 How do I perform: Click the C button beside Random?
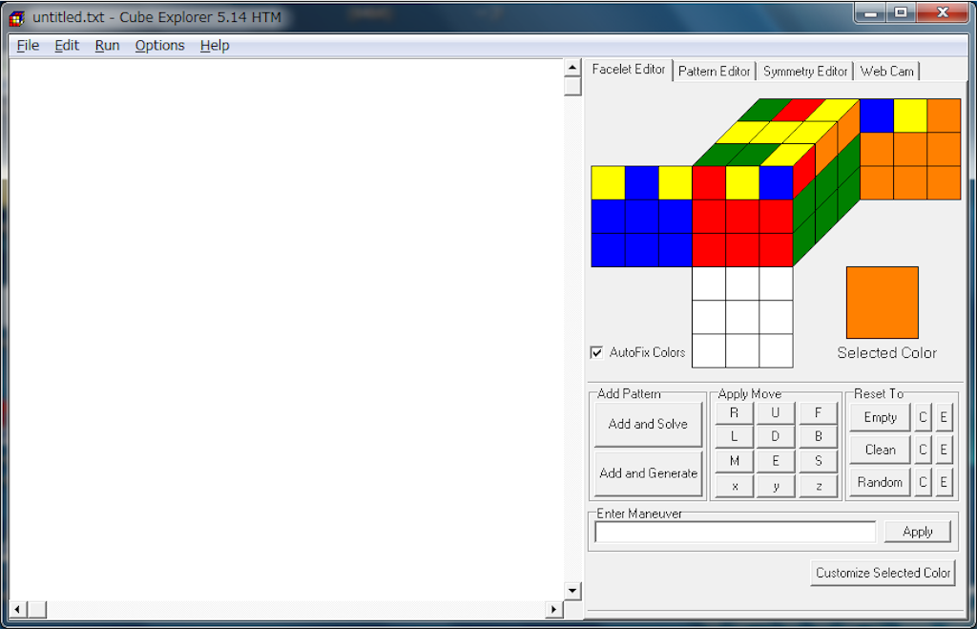pyautogui.click(x=923, y=482)
